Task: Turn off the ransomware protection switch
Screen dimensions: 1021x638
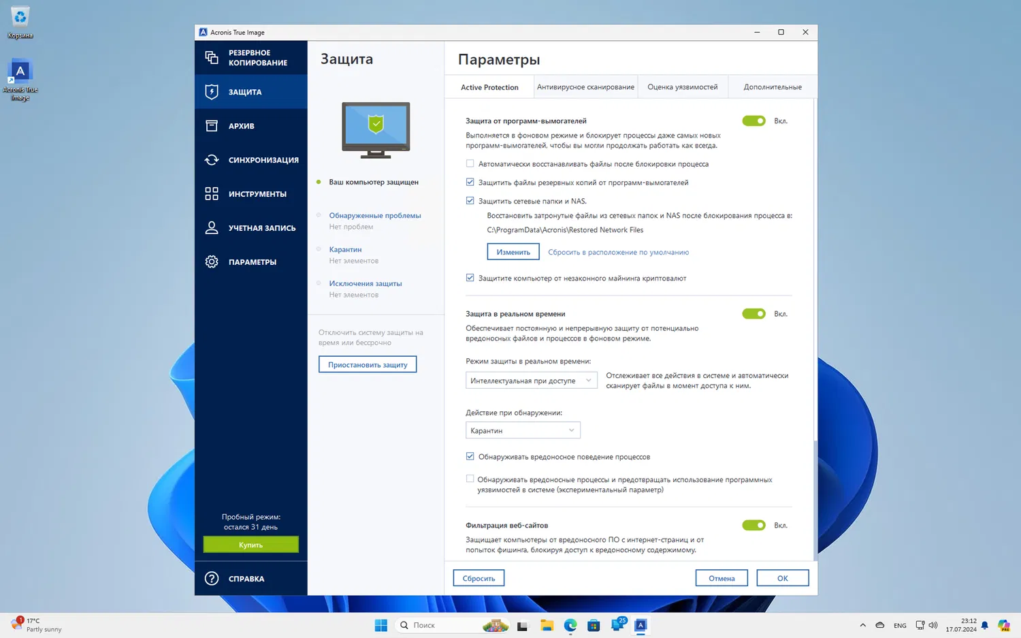Action: click(x=753, y=121)
